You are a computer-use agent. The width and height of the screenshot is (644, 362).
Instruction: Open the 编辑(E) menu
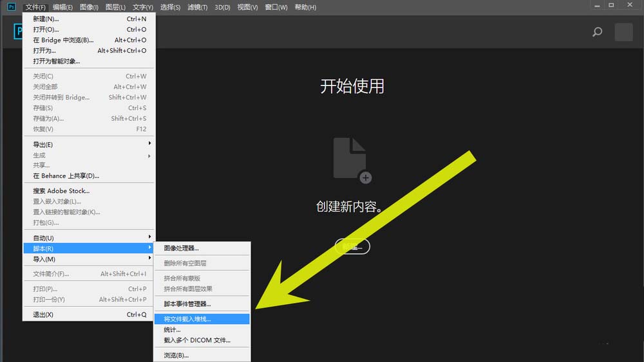(x=62, y=7)
